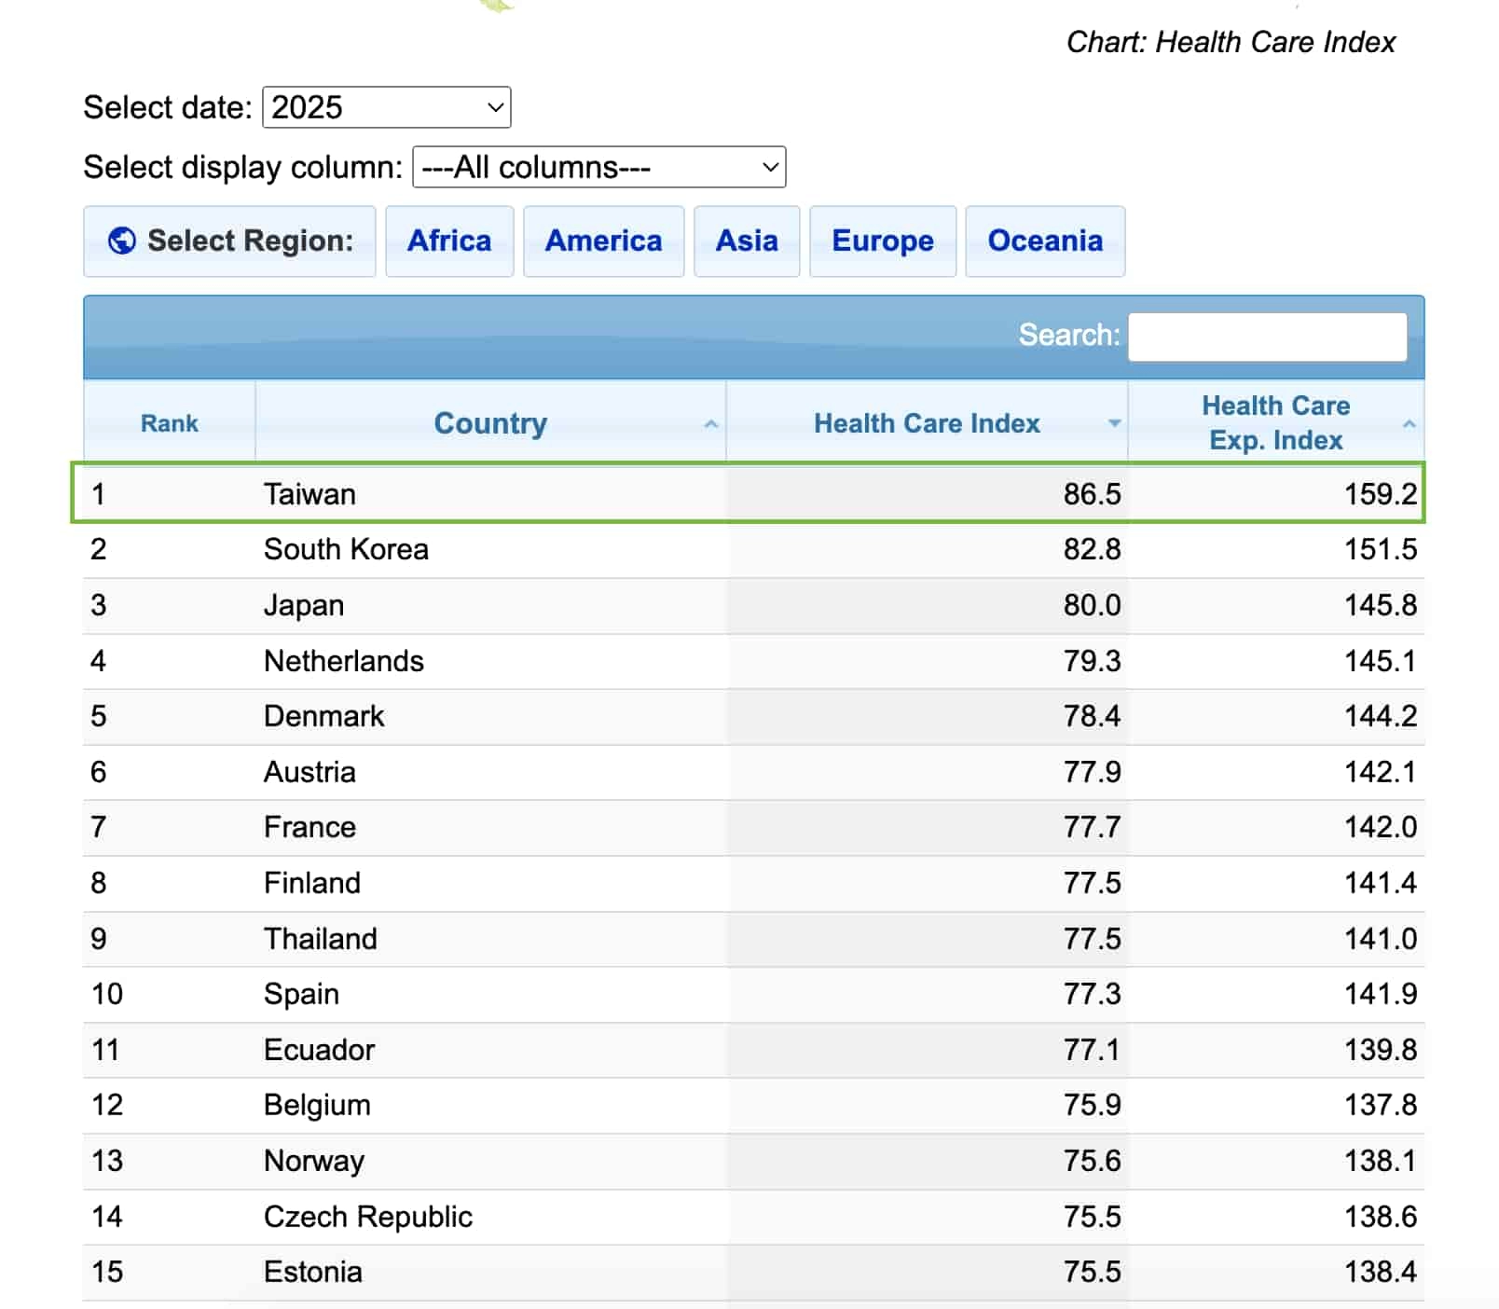Click the Health Care Index sort arrow
The height and width of the screenshot is (1309, 1499).
point(1113,423)
